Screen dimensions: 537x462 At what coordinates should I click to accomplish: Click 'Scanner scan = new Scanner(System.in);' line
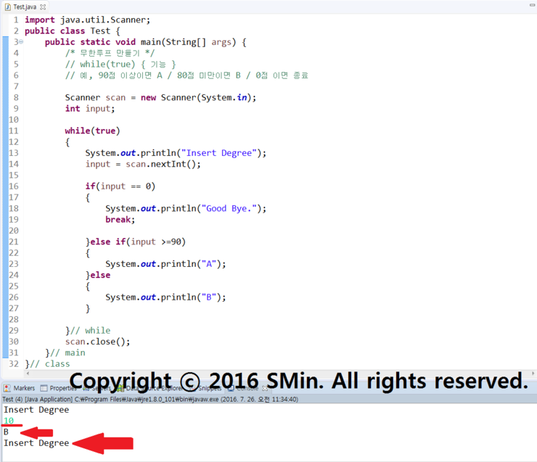160,97
